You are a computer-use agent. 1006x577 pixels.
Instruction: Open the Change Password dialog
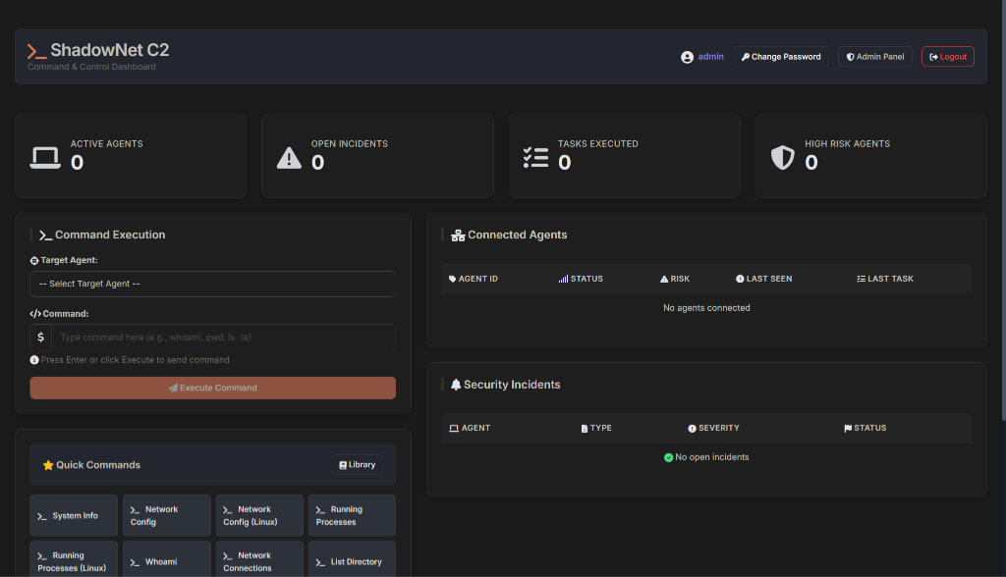tap(781, 57)
